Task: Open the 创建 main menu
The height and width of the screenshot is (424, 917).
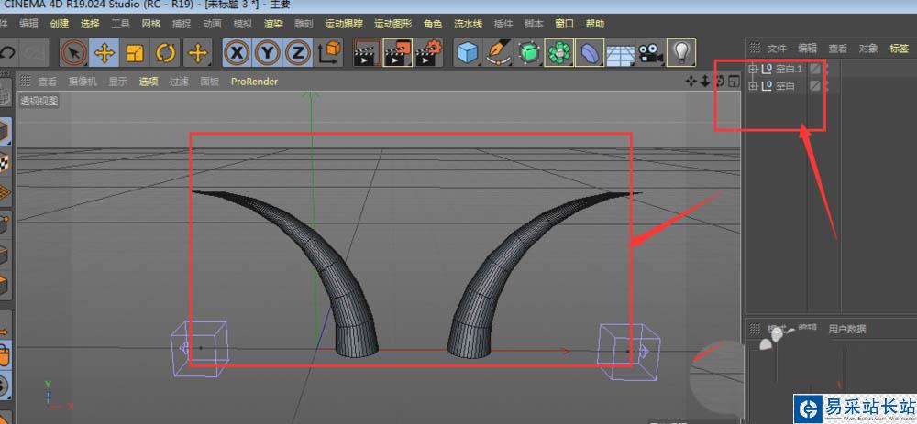Action: pyautogui.click(x=60, y=24)
